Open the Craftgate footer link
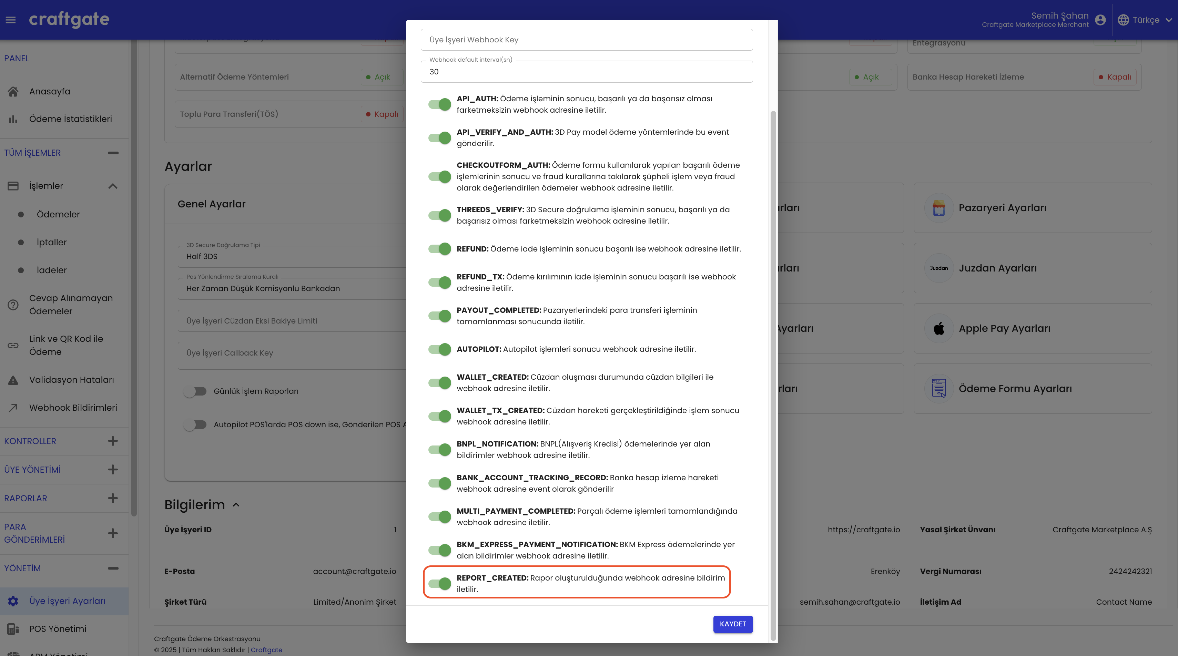 (266, 649)
